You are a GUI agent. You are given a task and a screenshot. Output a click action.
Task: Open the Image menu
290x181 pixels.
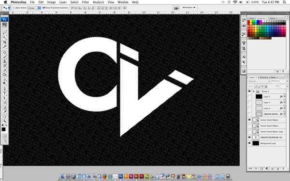point(51,2)
